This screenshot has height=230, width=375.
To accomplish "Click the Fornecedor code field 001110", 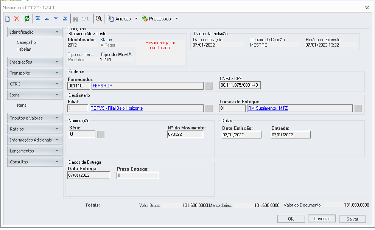I will point(79,86).
